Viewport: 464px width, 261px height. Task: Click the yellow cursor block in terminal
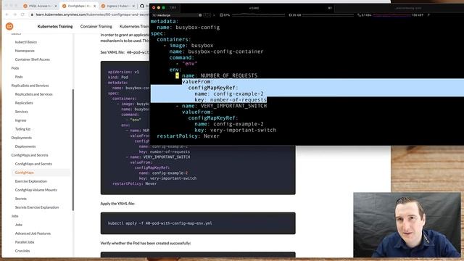click(177, 75)
